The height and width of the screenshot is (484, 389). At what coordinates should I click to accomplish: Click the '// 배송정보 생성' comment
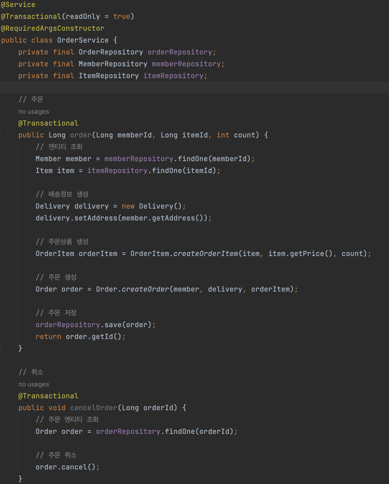[x=62, y=194]
